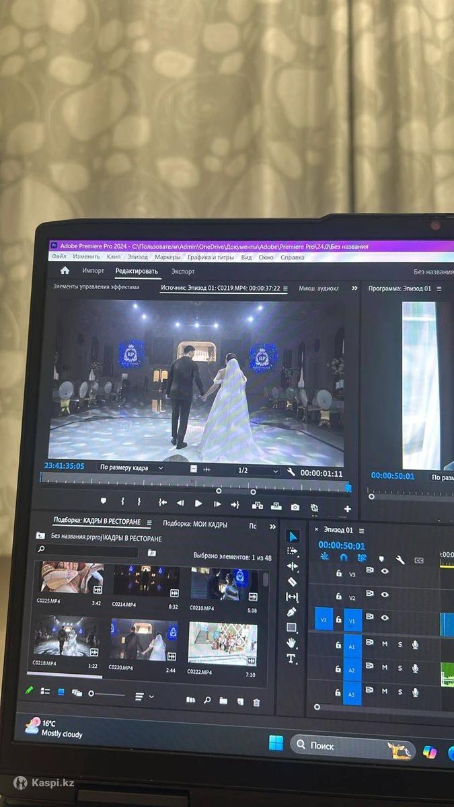
Task: Open the sort icons dropdown in Project panel
Action: click(x=144, y=696)
